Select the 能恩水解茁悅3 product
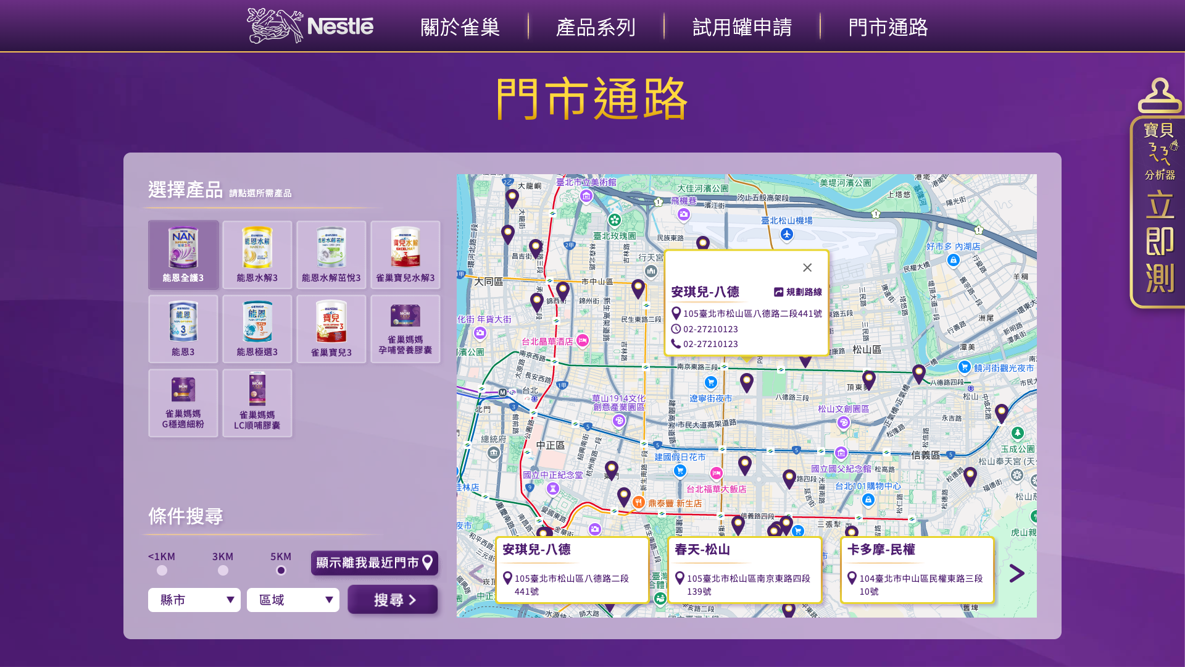This screenshot has width=1185, height=667. click(331, 254)
